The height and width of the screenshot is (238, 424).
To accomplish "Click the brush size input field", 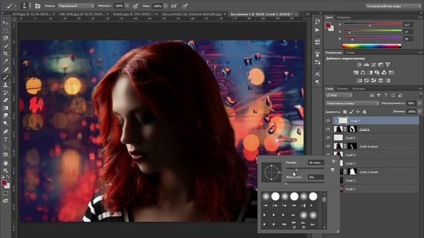I will pos(316,163).
